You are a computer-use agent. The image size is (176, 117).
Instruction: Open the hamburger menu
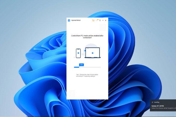pos(100,20)
